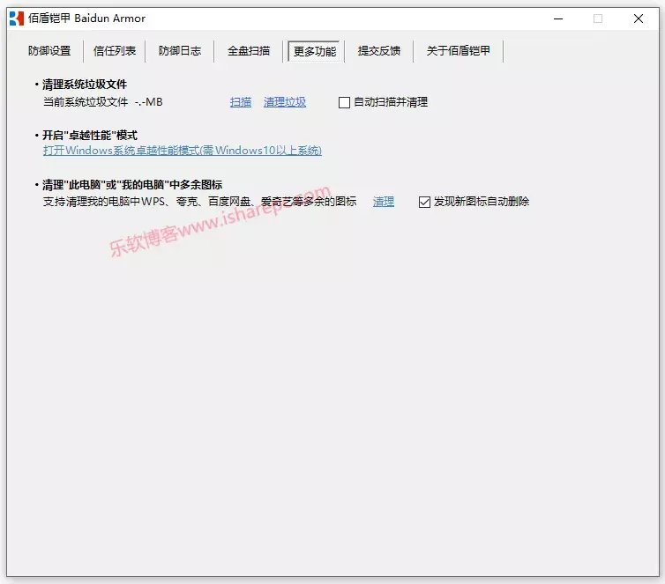The image size is (665, 584).
Task: Switch to the 关于佰盾铠甲 tab
Action: pos(458,51)
